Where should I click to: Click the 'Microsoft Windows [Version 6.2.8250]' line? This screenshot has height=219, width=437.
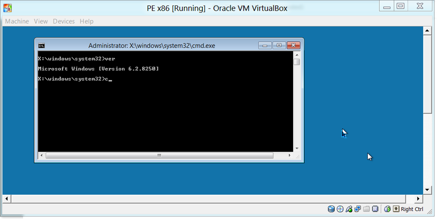pyautogui.click(x=99, y=69)
